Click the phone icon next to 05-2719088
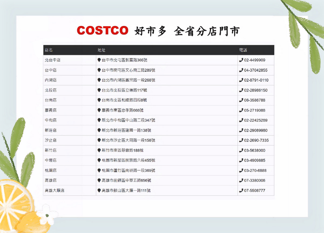Viewport: 324px width, 233px height. click(241, 110)
